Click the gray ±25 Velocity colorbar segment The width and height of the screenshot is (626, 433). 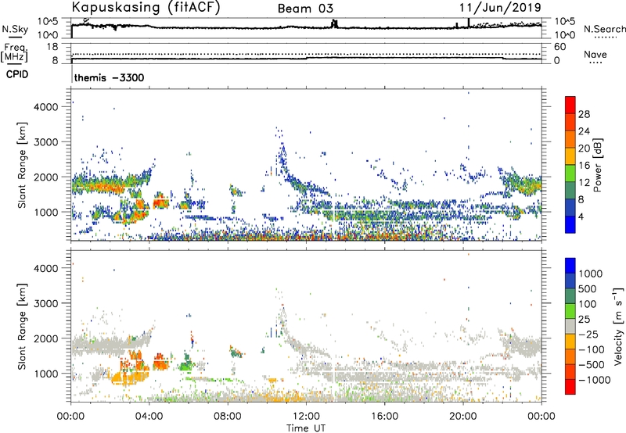pos(570,326)
